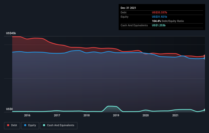209x133 pixels.
Task: Click the blue Equity endpoint marker
Action: pos(205,58)
